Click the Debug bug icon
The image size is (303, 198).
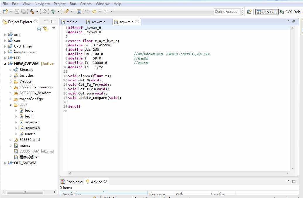coord(53,11)
